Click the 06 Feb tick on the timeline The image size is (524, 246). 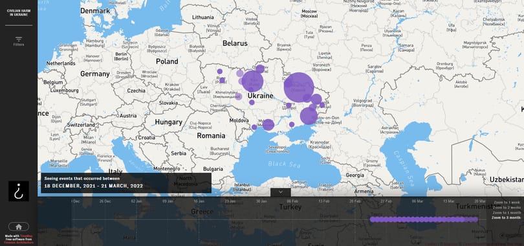point(292,201)
